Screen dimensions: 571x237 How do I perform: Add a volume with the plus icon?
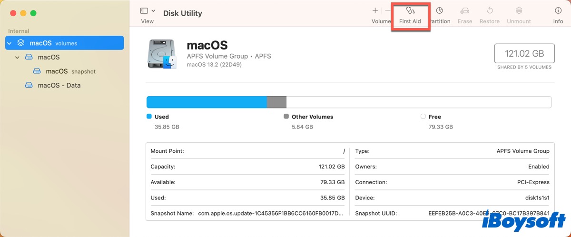pos(375,10)
